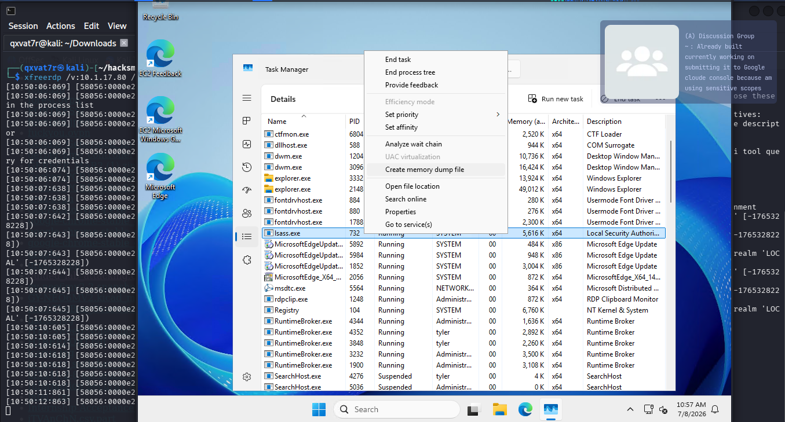The image size is (785, 422).
Task: Sort by Architecture column header
Action: [x=566, y=122]
